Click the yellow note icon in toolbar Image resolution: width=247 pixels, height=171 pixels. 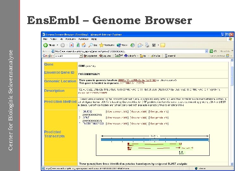click(163, 45)
